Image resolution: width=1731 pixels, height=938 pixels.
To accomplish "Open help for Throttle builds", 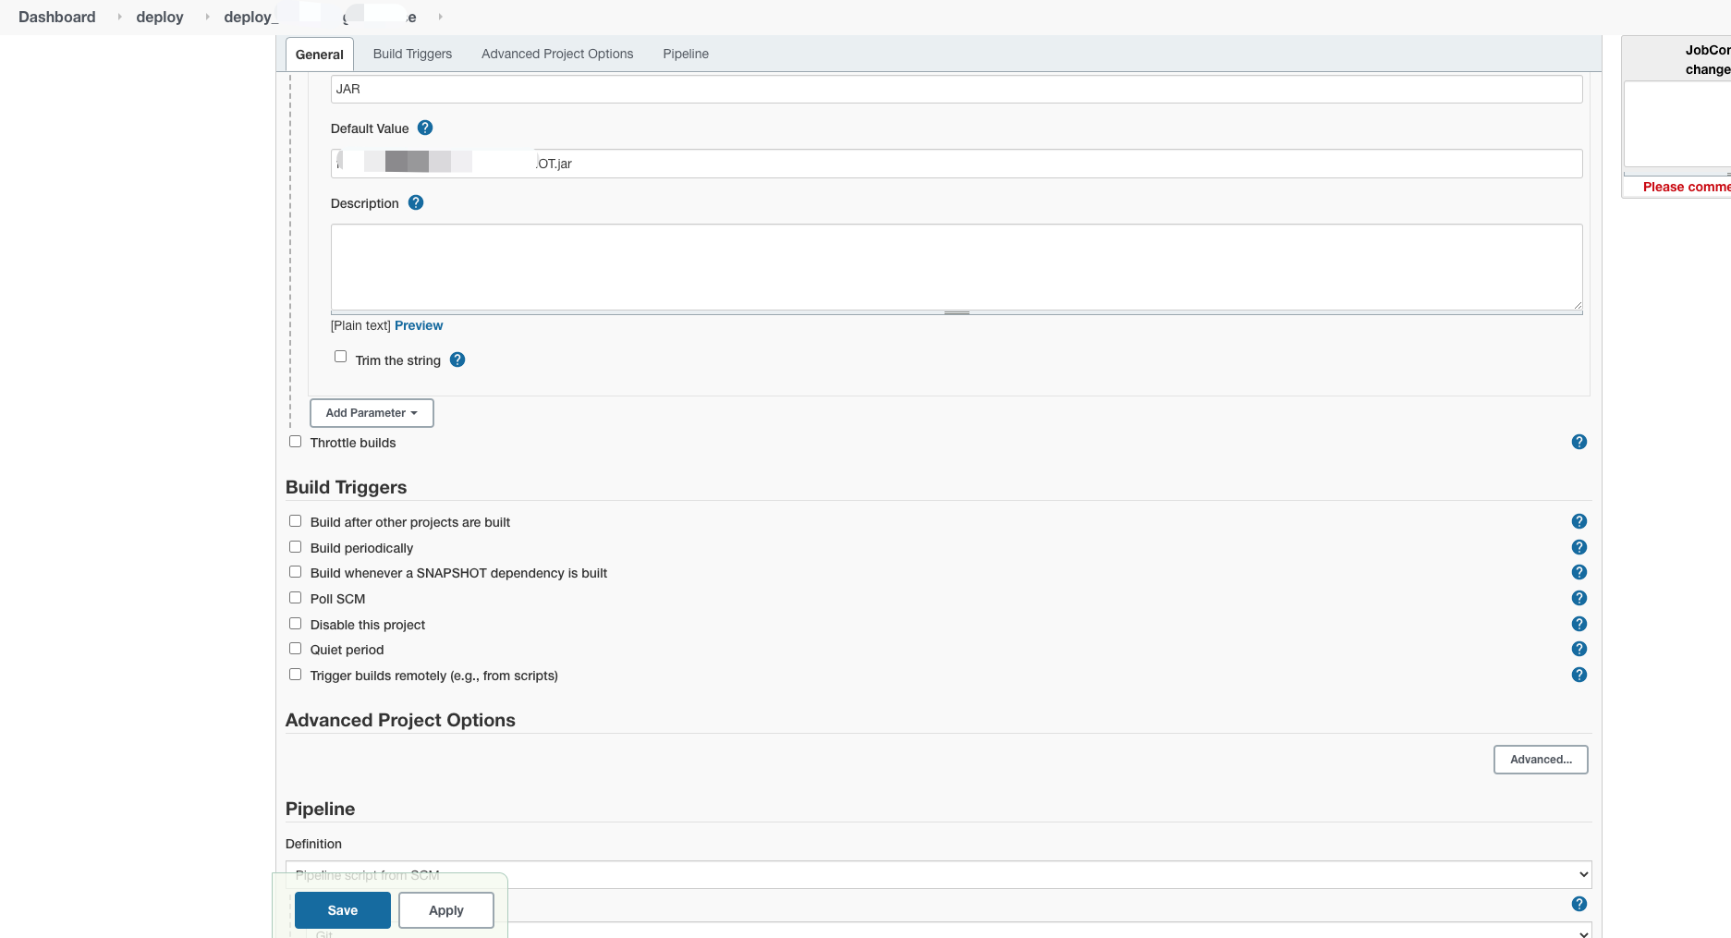I will 1579,442.
